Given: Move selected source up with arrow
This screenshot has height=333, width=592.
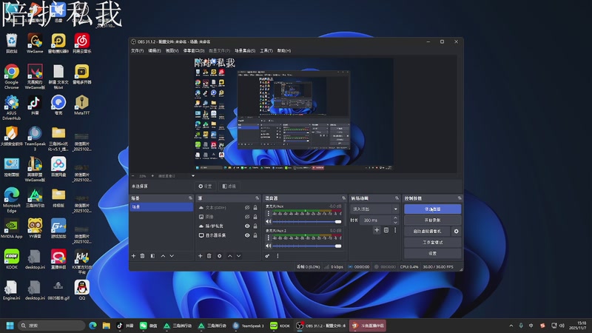Looking at the screenshot, I should coord(229,255).
